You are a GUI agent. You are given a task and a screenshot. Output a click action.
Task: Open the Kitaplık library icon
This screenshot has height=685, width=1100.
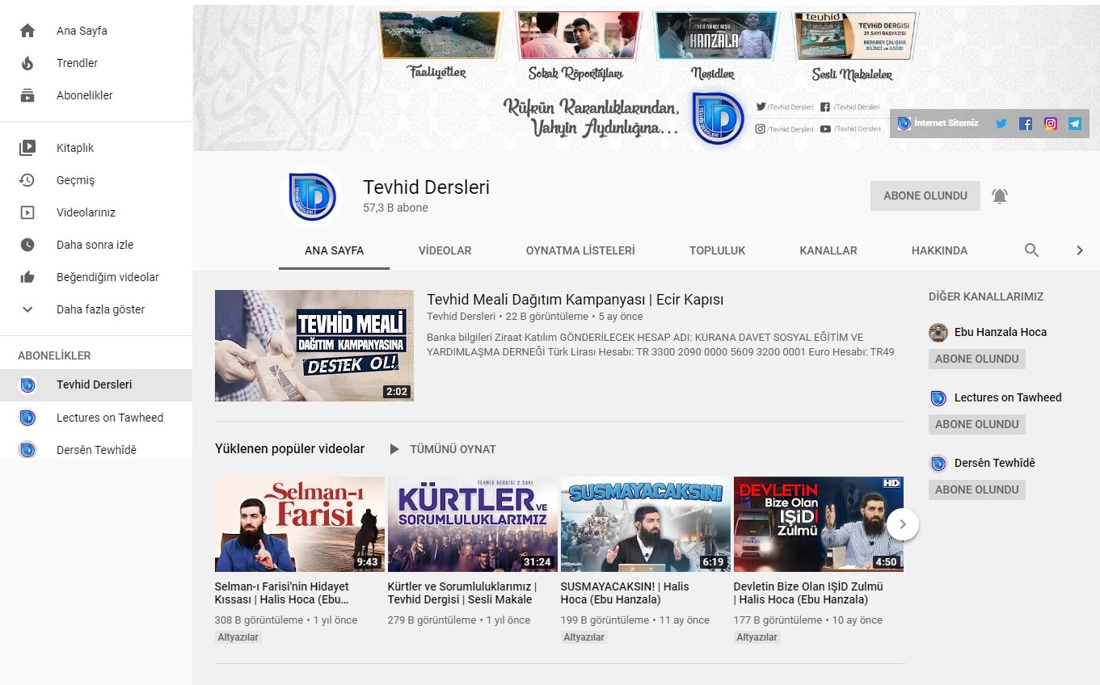27,148
